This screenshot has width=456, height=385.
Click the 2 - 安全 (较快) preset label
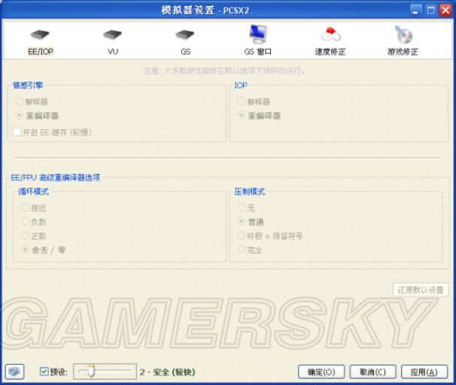(x=167, y=372)
